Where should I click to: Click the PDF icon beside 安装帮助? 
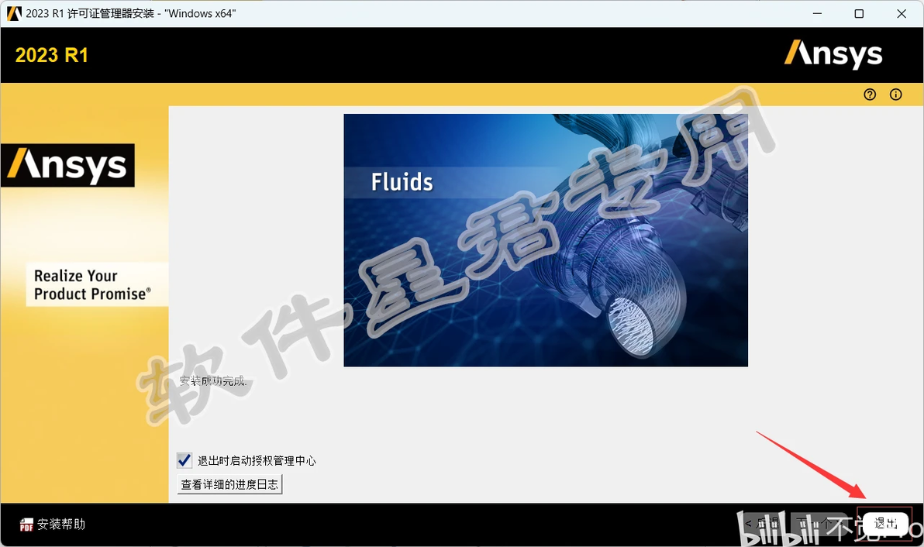pos(26,524)
